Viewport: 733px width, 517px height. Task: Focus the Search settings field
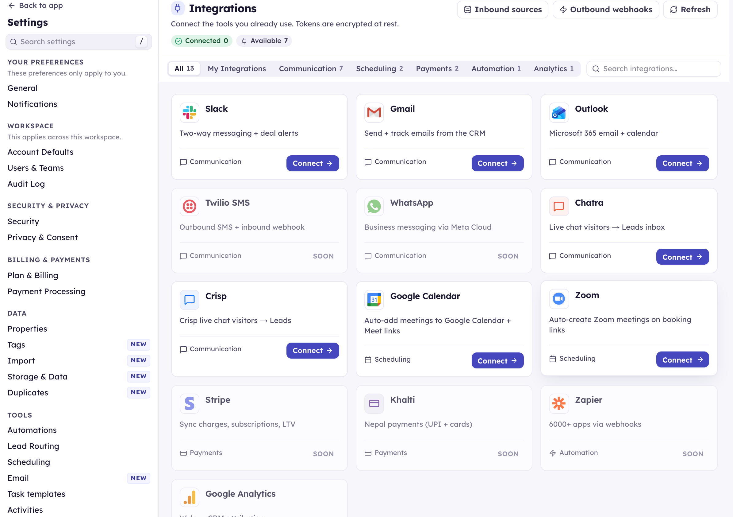tap(79, 42)
